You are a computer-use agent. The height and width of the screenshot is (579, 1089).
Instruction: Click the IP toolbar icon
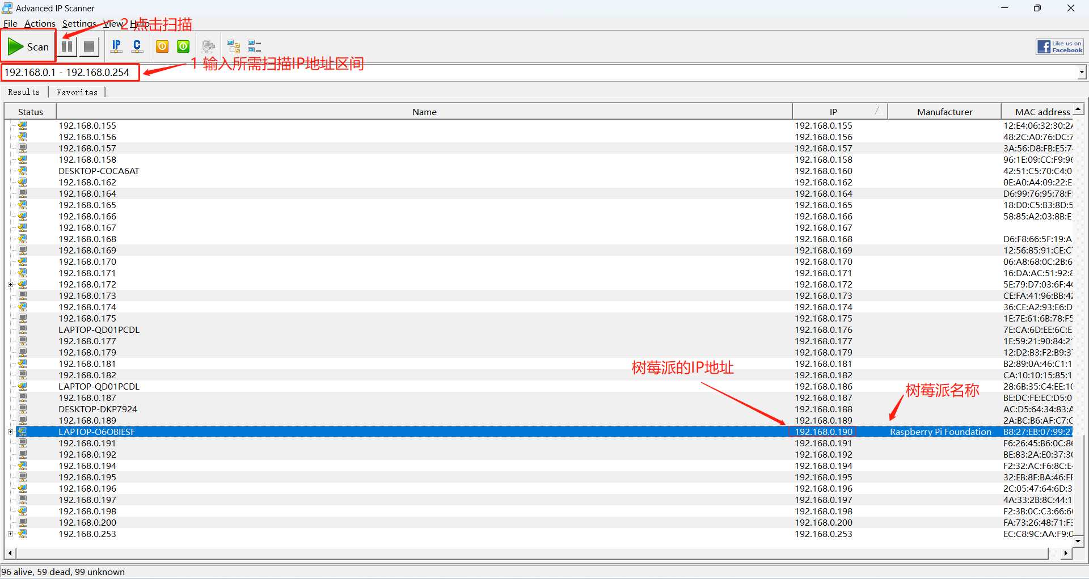coord(116,47)
